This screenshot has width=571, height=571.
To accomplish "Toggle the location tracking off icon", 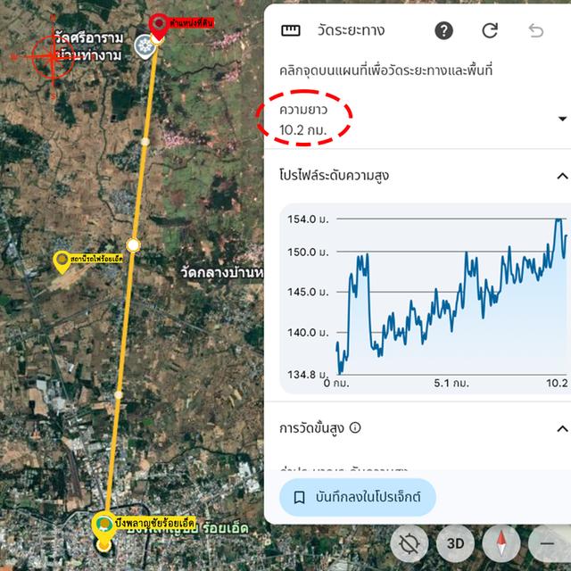I will (x=409, y=543).
